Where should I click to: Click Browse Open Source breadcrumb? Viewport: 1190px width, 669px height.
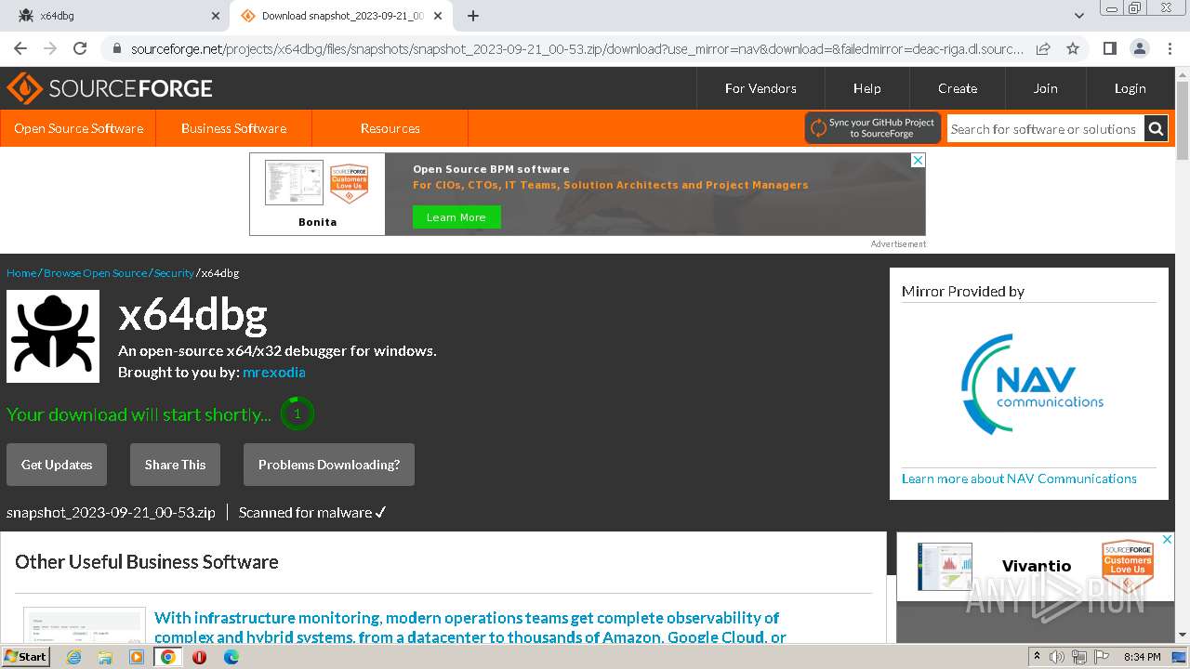click(x=96, y=273)
